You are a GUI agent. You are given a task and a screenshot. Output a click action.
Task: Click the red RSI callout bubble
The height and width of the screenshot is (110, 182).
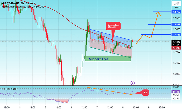pyautogui.click(x=145, y=93)
